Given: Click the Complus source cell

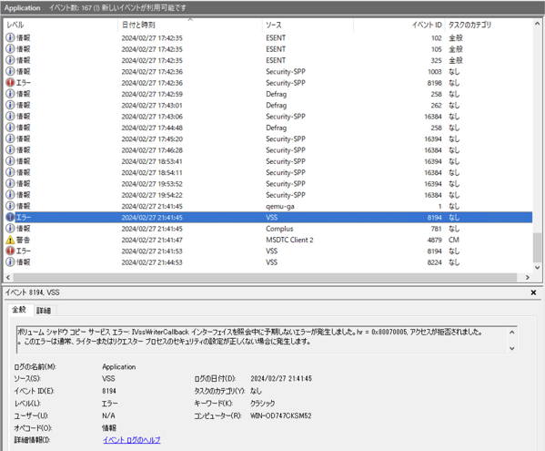Looking at the screenshot, I should coord(279,229).
